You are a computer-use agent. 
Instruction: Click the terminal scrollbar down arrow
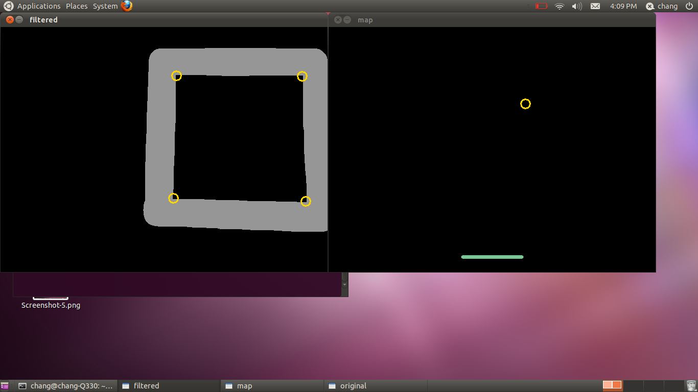344,284
